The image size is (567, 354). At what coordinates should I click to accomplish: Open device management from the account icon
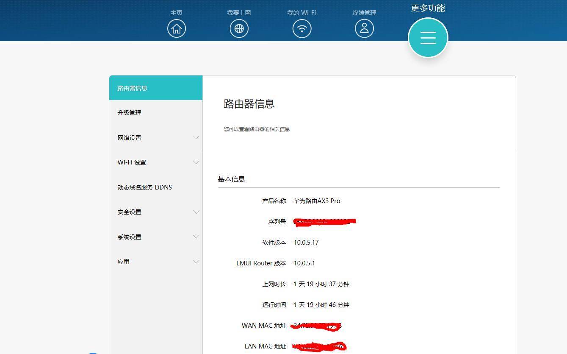[364, 28]
